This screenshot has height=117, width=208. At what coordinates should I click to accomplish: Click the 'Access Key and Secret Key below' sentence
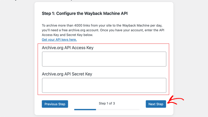[x=67, y=35]
